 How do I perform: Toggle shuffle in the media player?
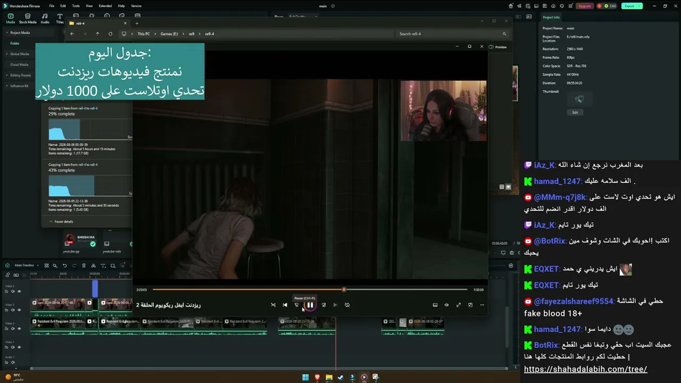[273, 305]
